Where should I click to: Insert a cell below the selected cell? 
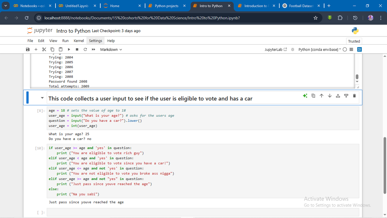[x=346, y=96]
